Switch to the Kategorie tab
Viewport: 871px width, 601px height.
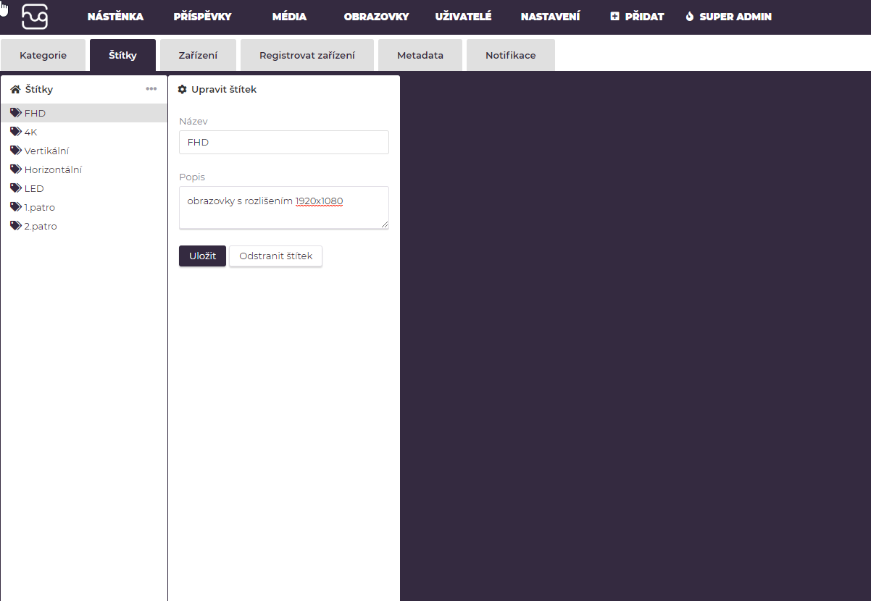(43, 55)
